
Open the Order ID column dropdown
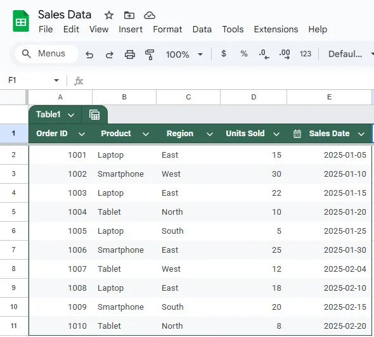tap(82, 134)
